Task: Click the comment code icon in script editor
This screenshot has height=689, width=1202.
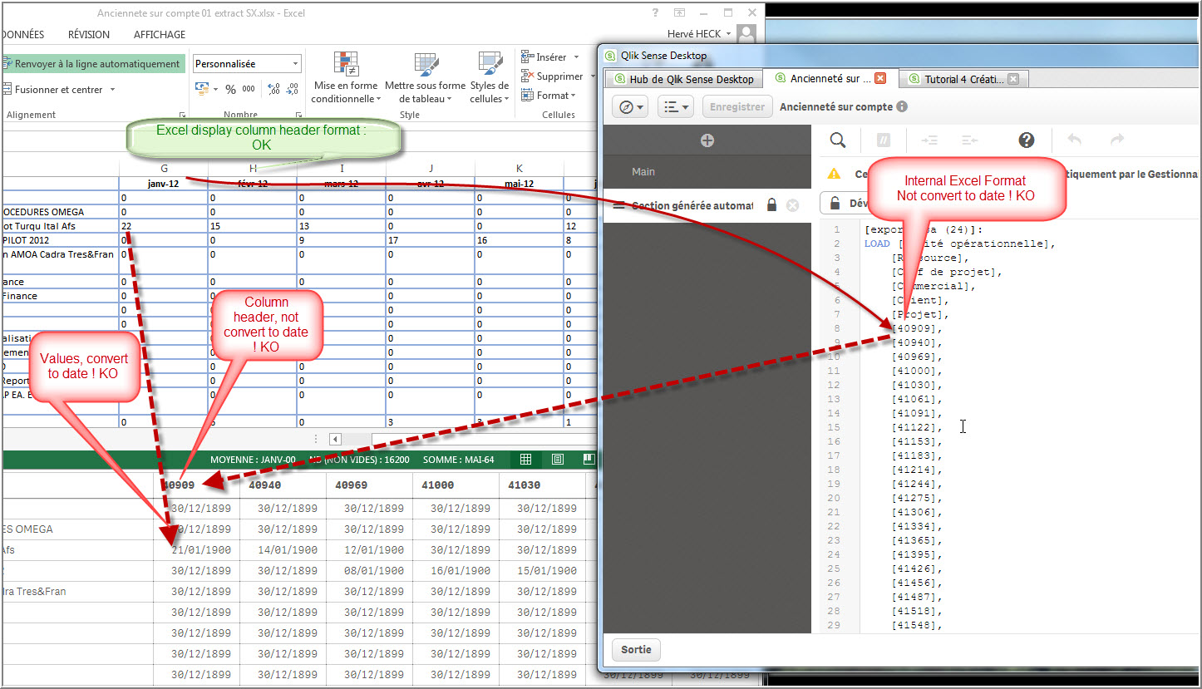Action: 883,140
